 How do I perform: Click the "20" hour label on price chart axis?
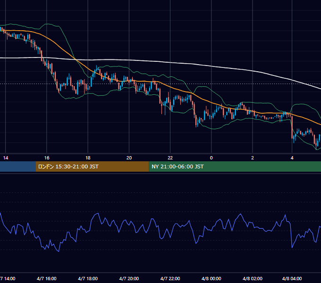tap(129, 158)
